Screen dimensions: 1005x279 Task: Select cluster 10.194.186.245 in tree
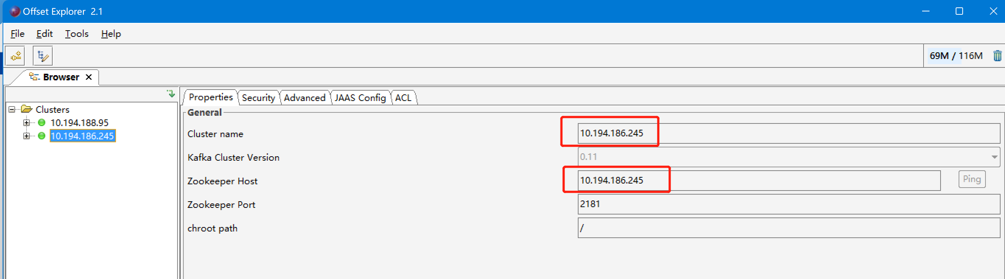pyautogui.click(x=82, y=136)
